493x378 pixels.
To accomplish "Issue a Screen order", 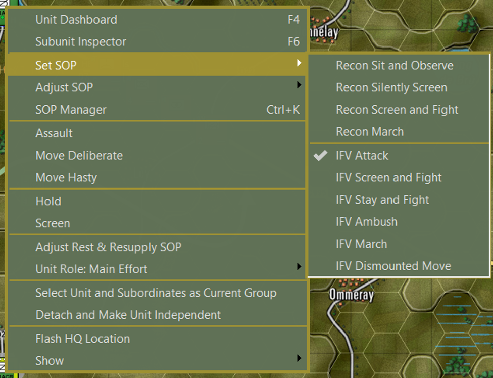I will coord(53,223).
